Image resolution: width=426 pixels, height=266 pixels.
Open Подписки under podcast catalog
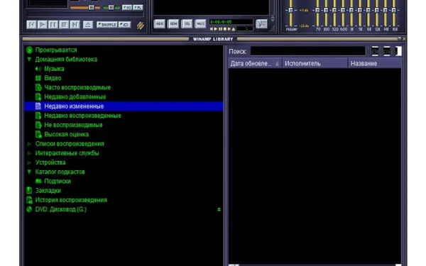(x=58, y=182)
